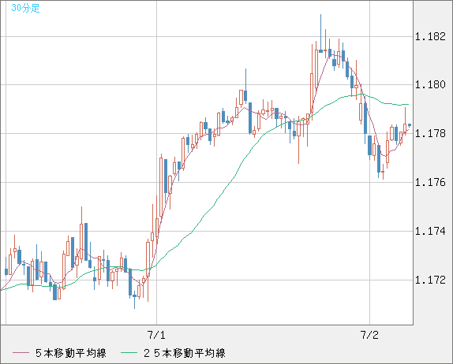Click the 1.176 price axis label

click(x=430, y=182)
